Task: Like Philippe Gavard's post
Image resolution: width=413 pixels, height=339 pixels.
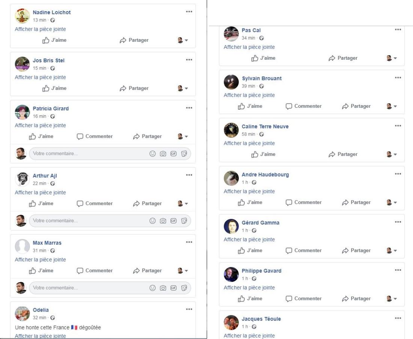Action: point(250,298)
